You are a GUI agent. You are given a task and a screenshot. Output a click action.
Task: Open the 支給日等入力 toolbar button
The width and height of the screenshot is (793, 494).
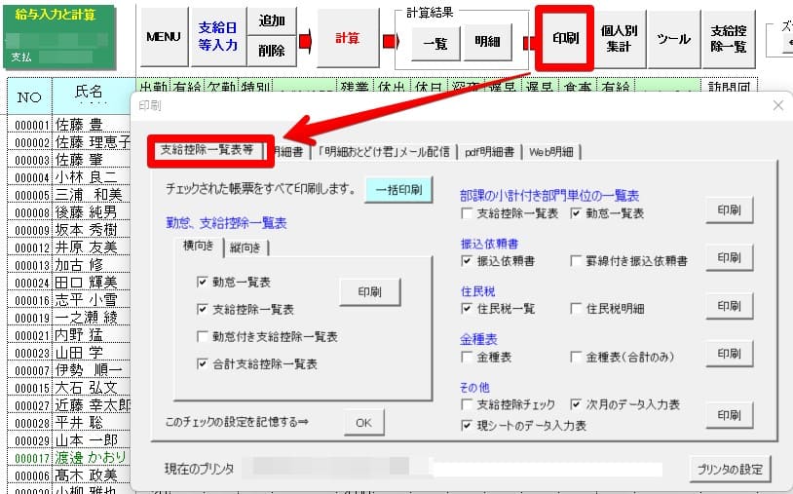pos(218,38)
